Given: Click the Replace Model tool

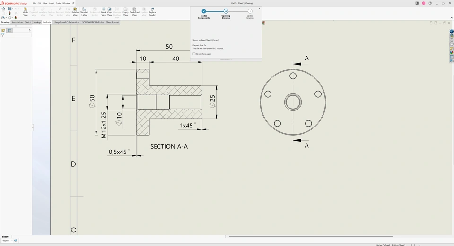Looking at the screenshot, I should pos(152,11).
